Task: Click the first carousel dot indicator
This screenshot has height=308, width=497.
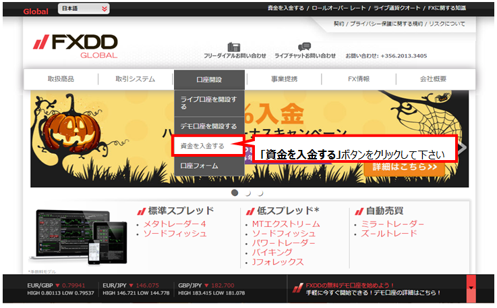Action: 235,192
